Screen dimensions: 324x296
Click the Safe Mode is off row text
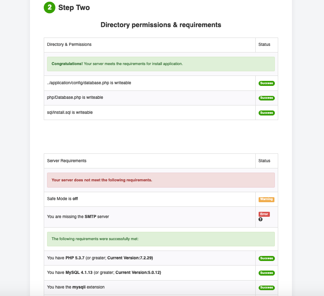point(62,199)
